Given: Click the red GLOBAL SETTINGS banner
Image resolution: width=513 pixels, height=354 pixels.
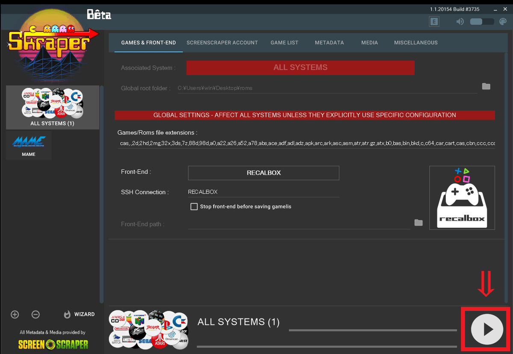Looking at the screenshot, I should [305, 115].
